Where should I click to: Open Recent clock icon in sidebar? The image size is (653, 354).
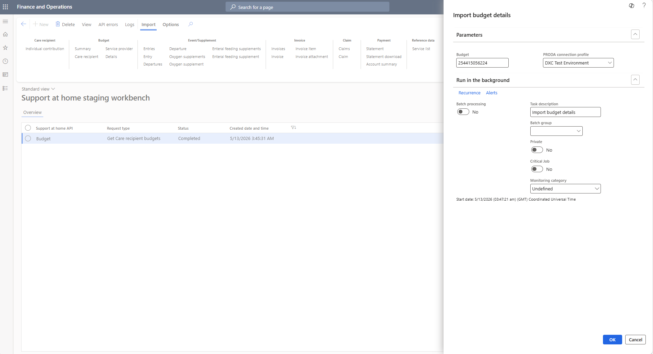5,61
